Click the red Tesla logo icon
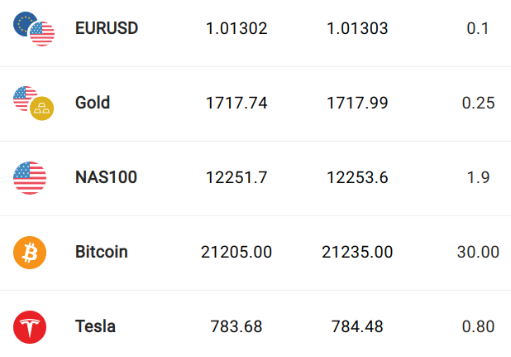Image resolution: width=511 pixels, height=357 pixels. click(x=30, y=327)
